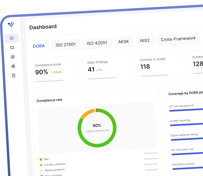Switch to the ISO 42001 tab
This screenshot has height=176, width=203.
coord(97,43)
